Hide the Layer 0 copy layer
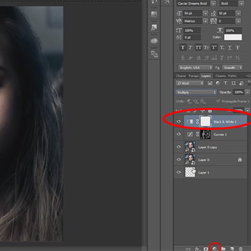 (x=179, y=147)
